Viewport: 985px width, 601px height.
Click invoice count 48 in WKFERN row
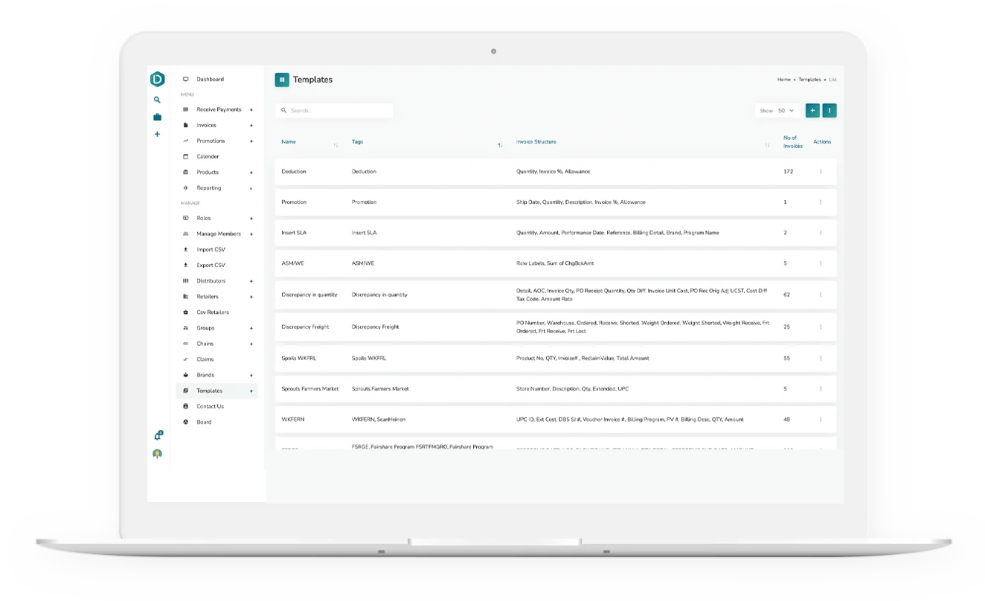pyautogui.click(x=786, y=420)
